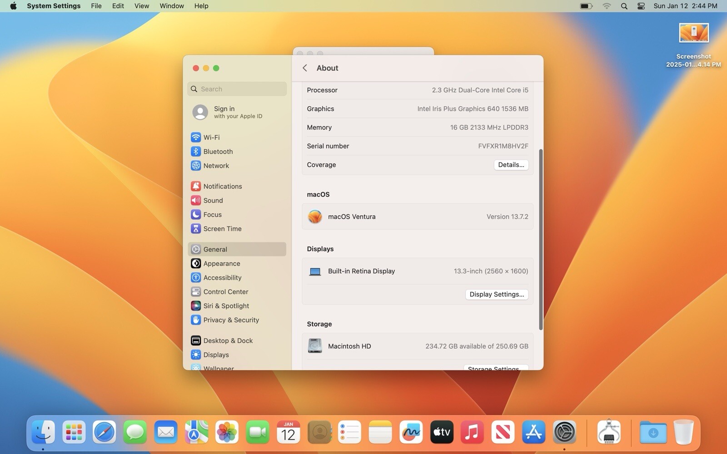Click the back chevron beside About
This screenshot has width=727, height=454.
(x=305, y=68)
